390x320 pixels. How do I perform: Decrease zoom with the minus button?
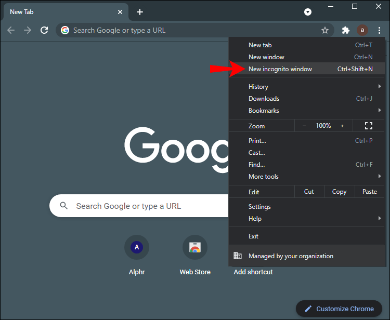click(x=304, y=126)
